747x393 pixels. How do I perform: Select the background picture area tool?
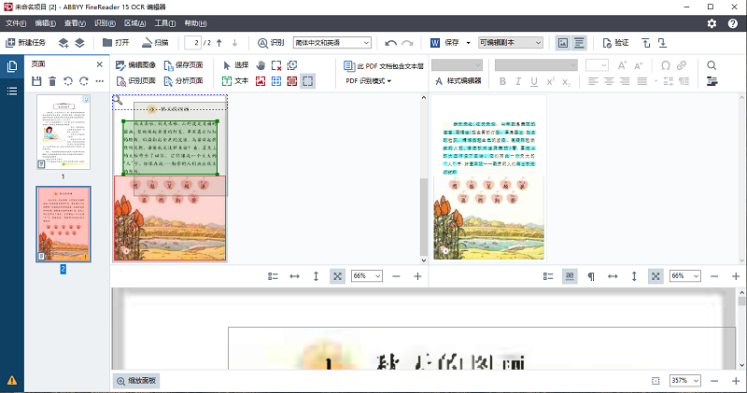click(292, 81)
